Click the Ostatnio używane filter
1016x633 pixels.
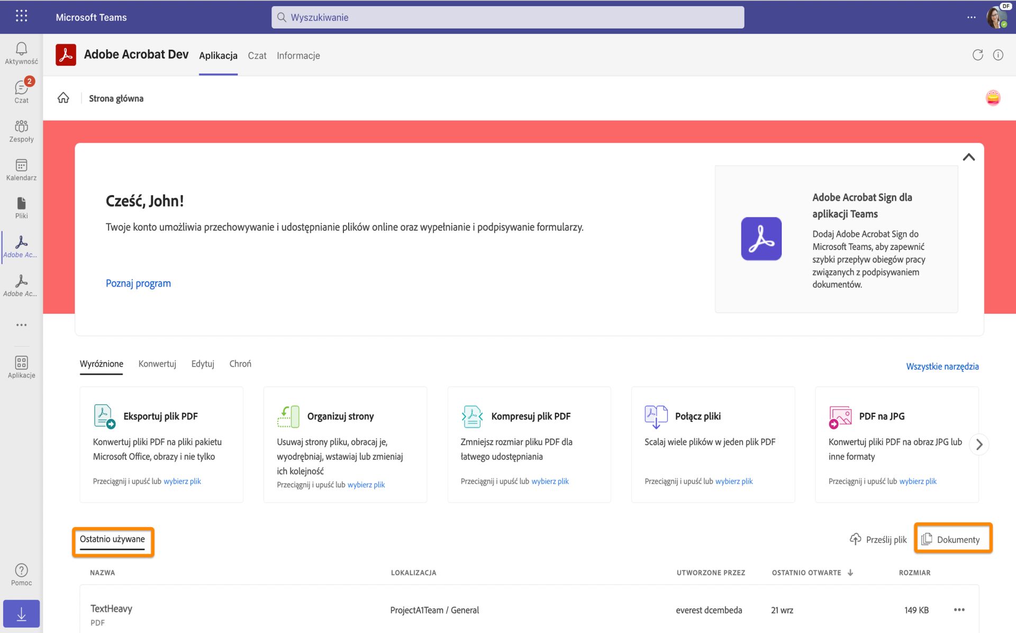pos(112,538)
